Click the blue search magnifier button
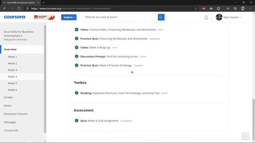This screenshot has height=143, width=255. click(161, 17)
